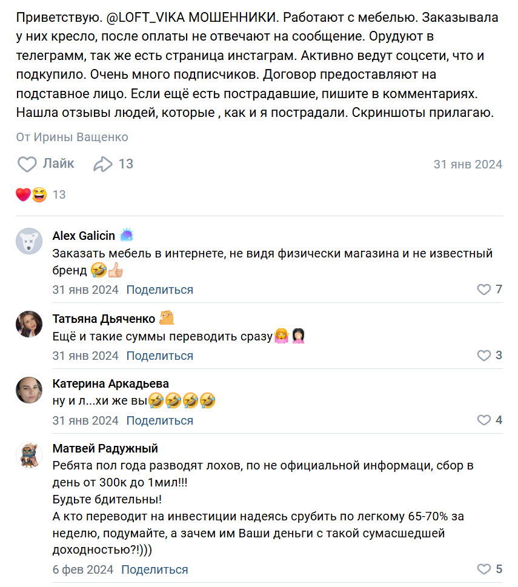Click Поделиться under Татьяна Дьяченко's comment
Viewport: 518px width, 587px height.
point(160,355)
